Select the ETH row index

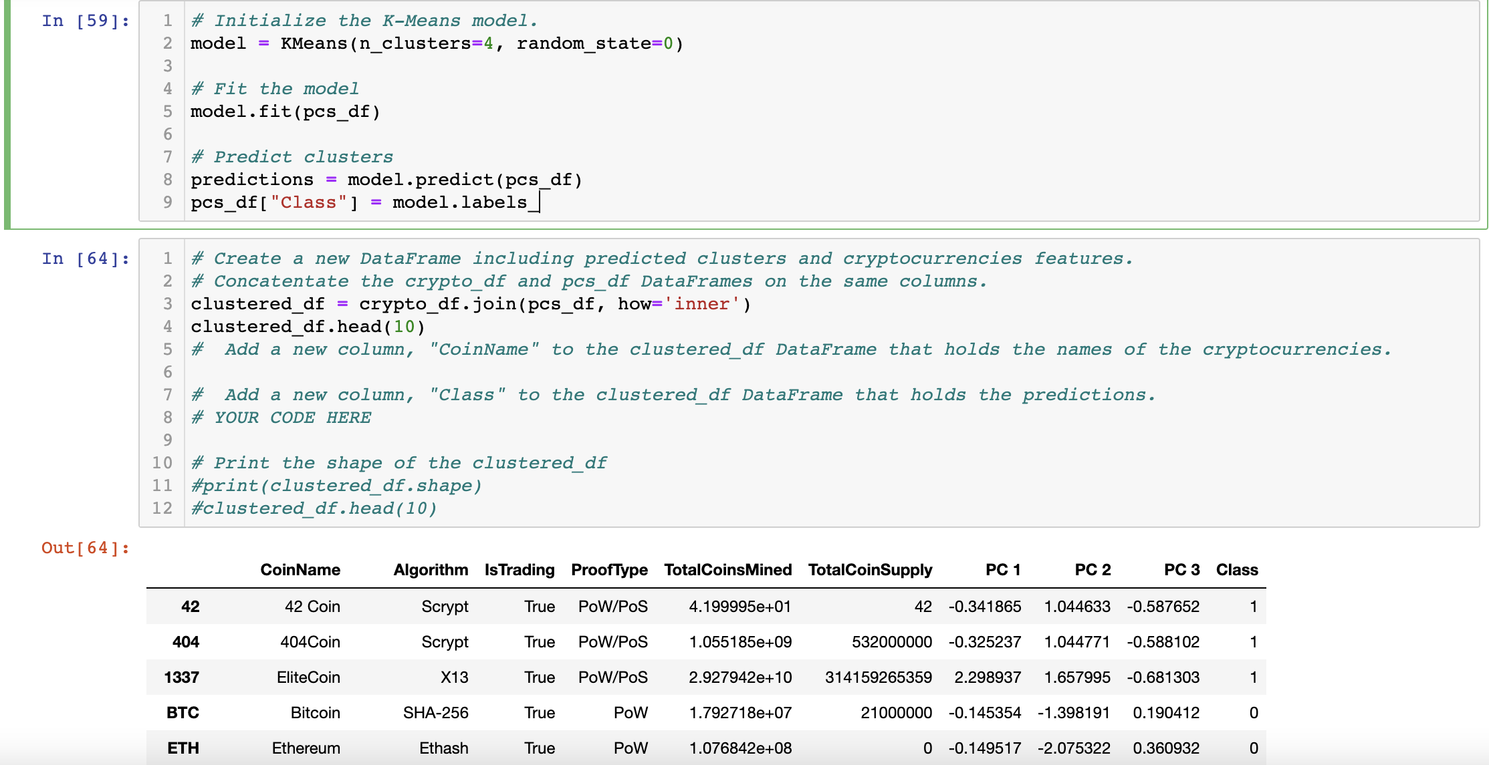[183, 748]
